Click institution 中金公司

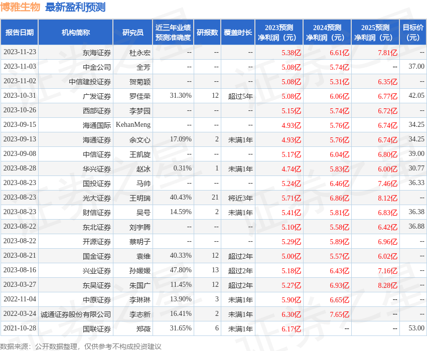(x=97, y=67)
